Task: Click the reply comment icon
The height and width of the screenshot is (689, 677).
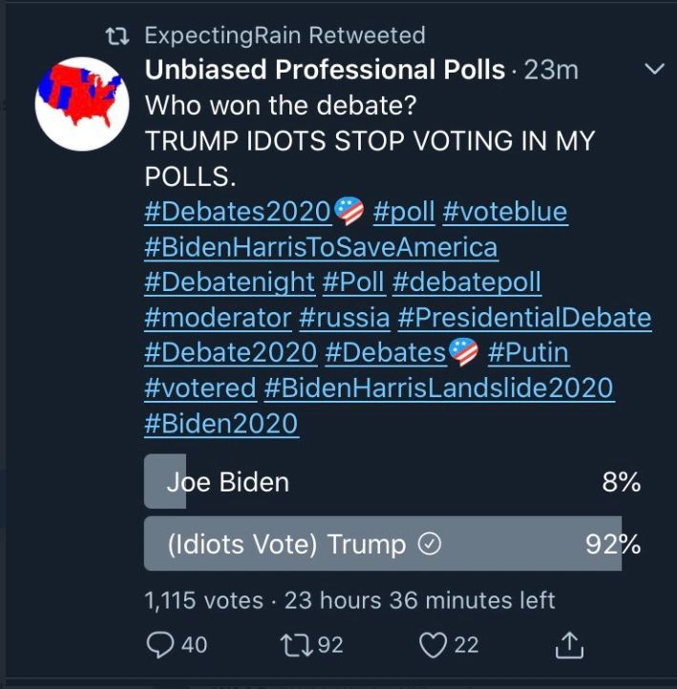Action: [162, 646]
